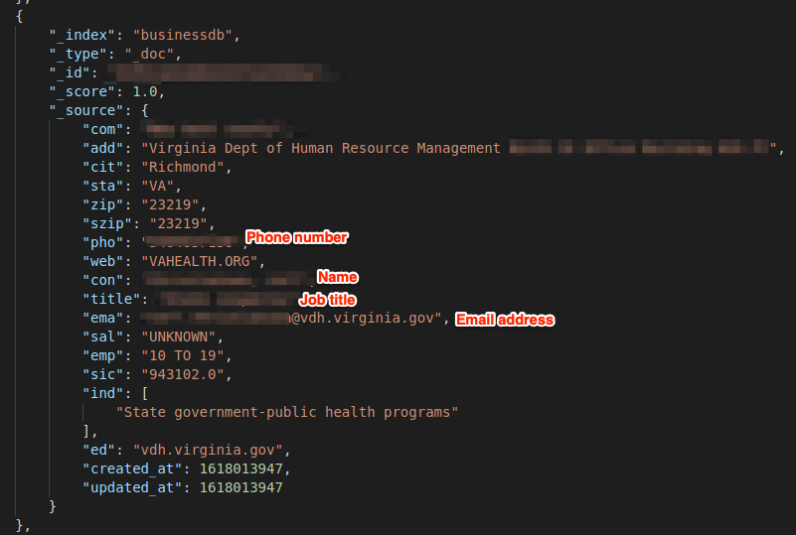
Task: Click the "_score" value 1.0
Action: (145, 91)
